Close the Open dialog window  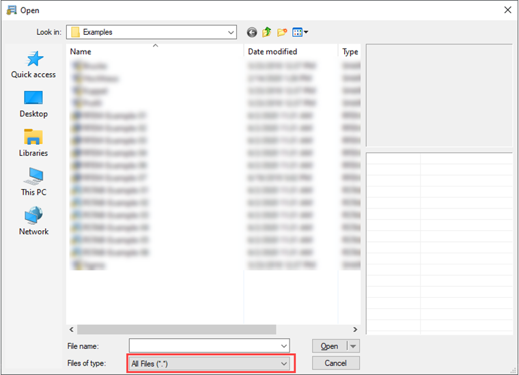(508, 10)
